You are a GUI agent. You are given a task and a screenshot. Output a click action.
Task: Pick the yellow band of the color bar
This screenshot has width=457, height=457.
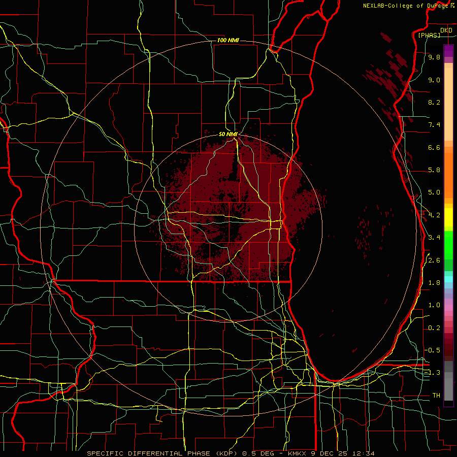point(448,217)
